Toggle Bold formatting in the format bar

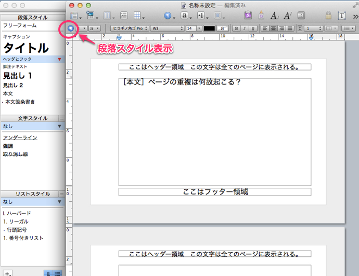pyautogui.click(x=236, y=28)
